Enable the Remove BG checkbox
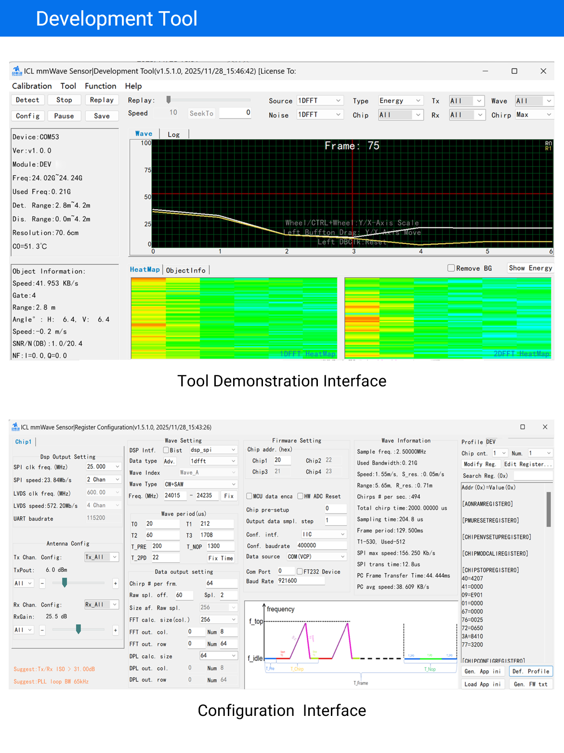Image resolution: width=564 pixels, height=753 pixels. (451, 268)
